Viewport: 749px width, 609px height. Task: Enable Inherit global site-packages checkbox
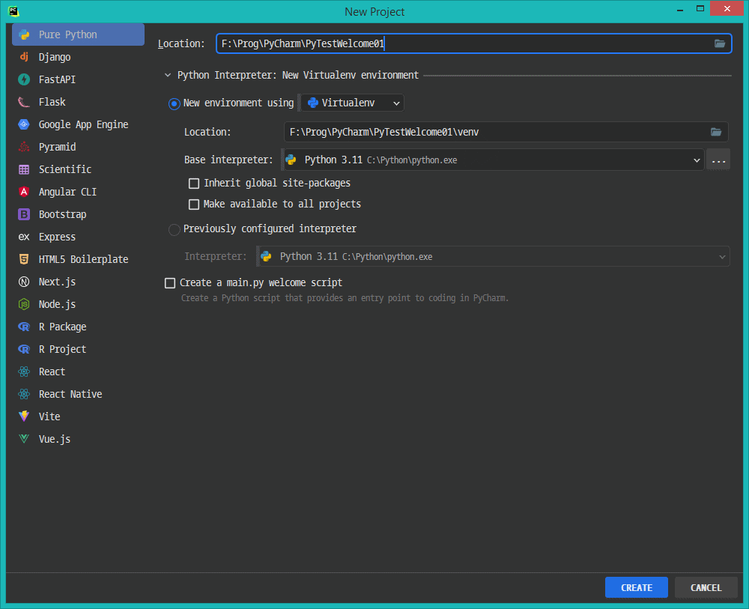pos(194,184)
